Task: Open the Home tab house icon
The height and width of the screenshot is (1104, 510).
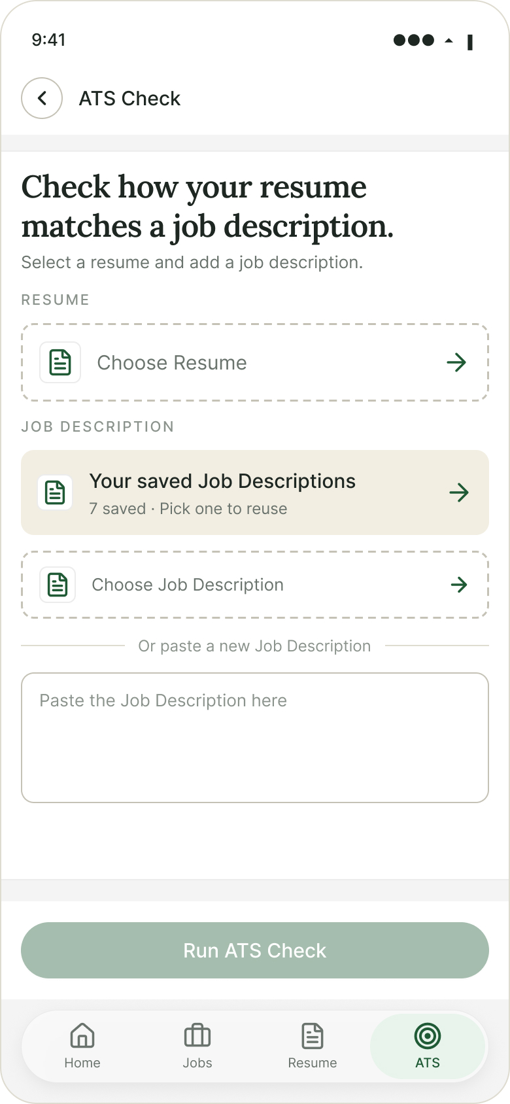Action: pyautogui.click(x=82, y=1036)
